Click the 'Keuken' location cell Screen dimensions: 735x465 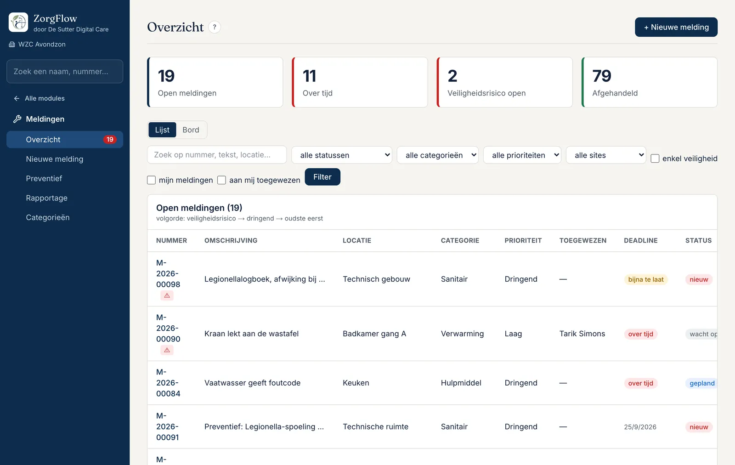click(x=356, y=383)
